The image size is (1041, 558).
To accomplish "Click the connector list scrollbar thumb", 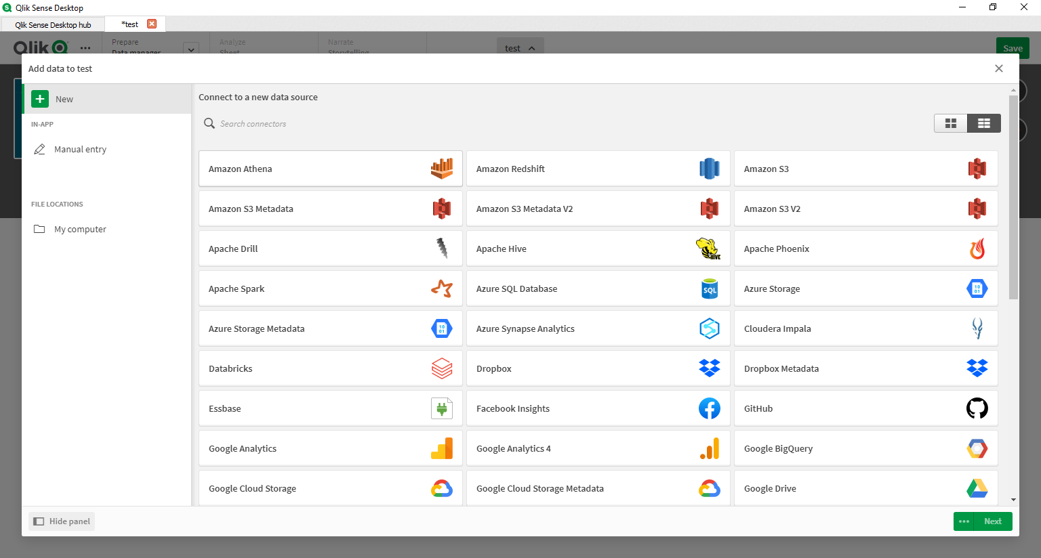I will (1013, 197).
